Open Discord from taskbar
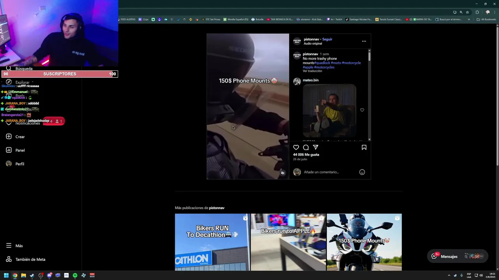Screen dimensions: 499x280 point(49,275)
